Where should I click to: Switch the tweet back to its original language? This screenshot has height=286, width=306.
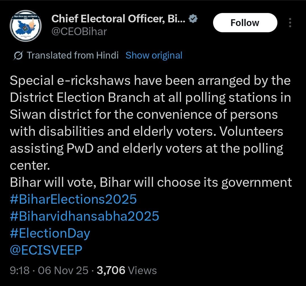pos(154,55)
